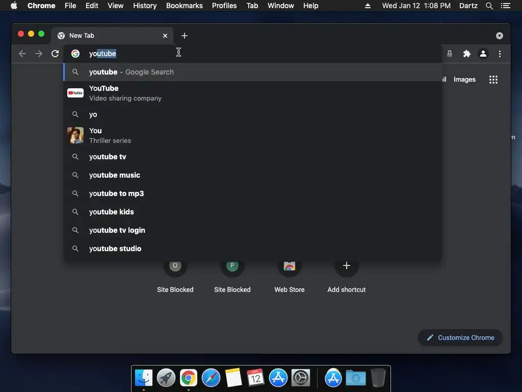The height and width of the screenshot is (392, 522).
Task: Open Calendar in the Dock
Action: click(x=256, y=378)
